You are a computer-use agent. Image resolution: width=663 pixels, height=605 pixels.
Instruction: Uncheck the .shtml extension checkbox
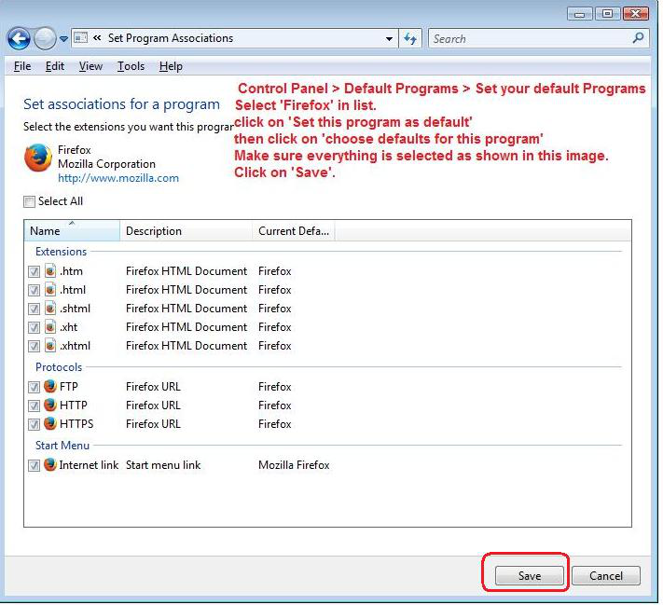(34, 309)
